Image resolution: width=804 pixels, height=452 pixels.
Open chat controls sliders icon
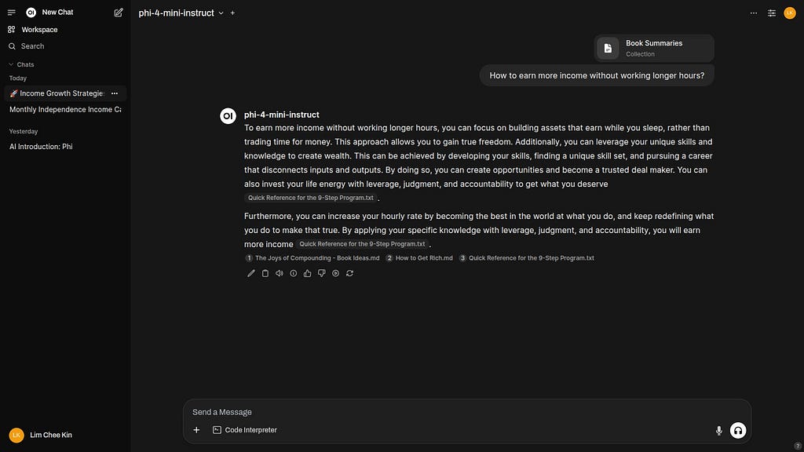(771, 13)
